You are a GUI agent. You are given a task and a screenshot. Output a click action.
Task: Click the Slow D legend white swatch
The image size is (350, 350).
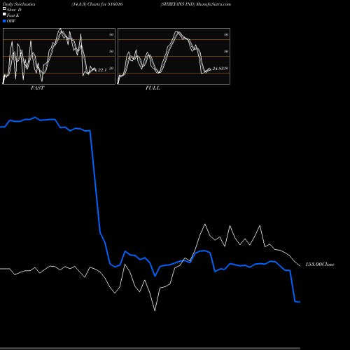pos(4,8)
